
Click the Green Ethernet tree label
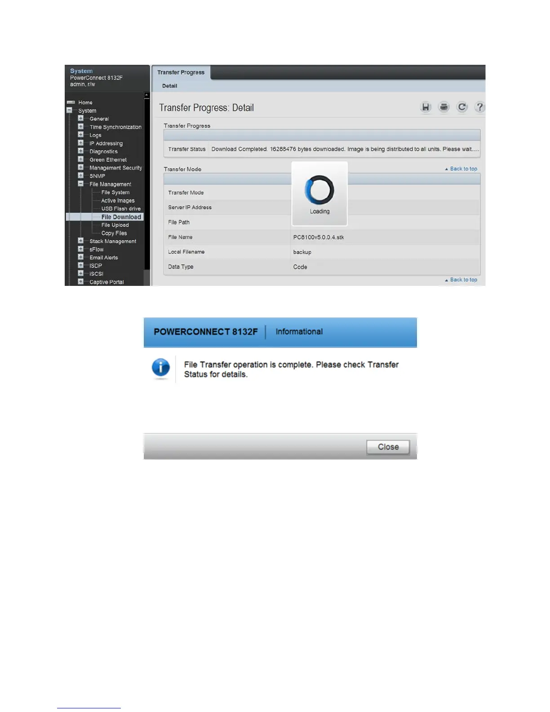pos(108,160)
